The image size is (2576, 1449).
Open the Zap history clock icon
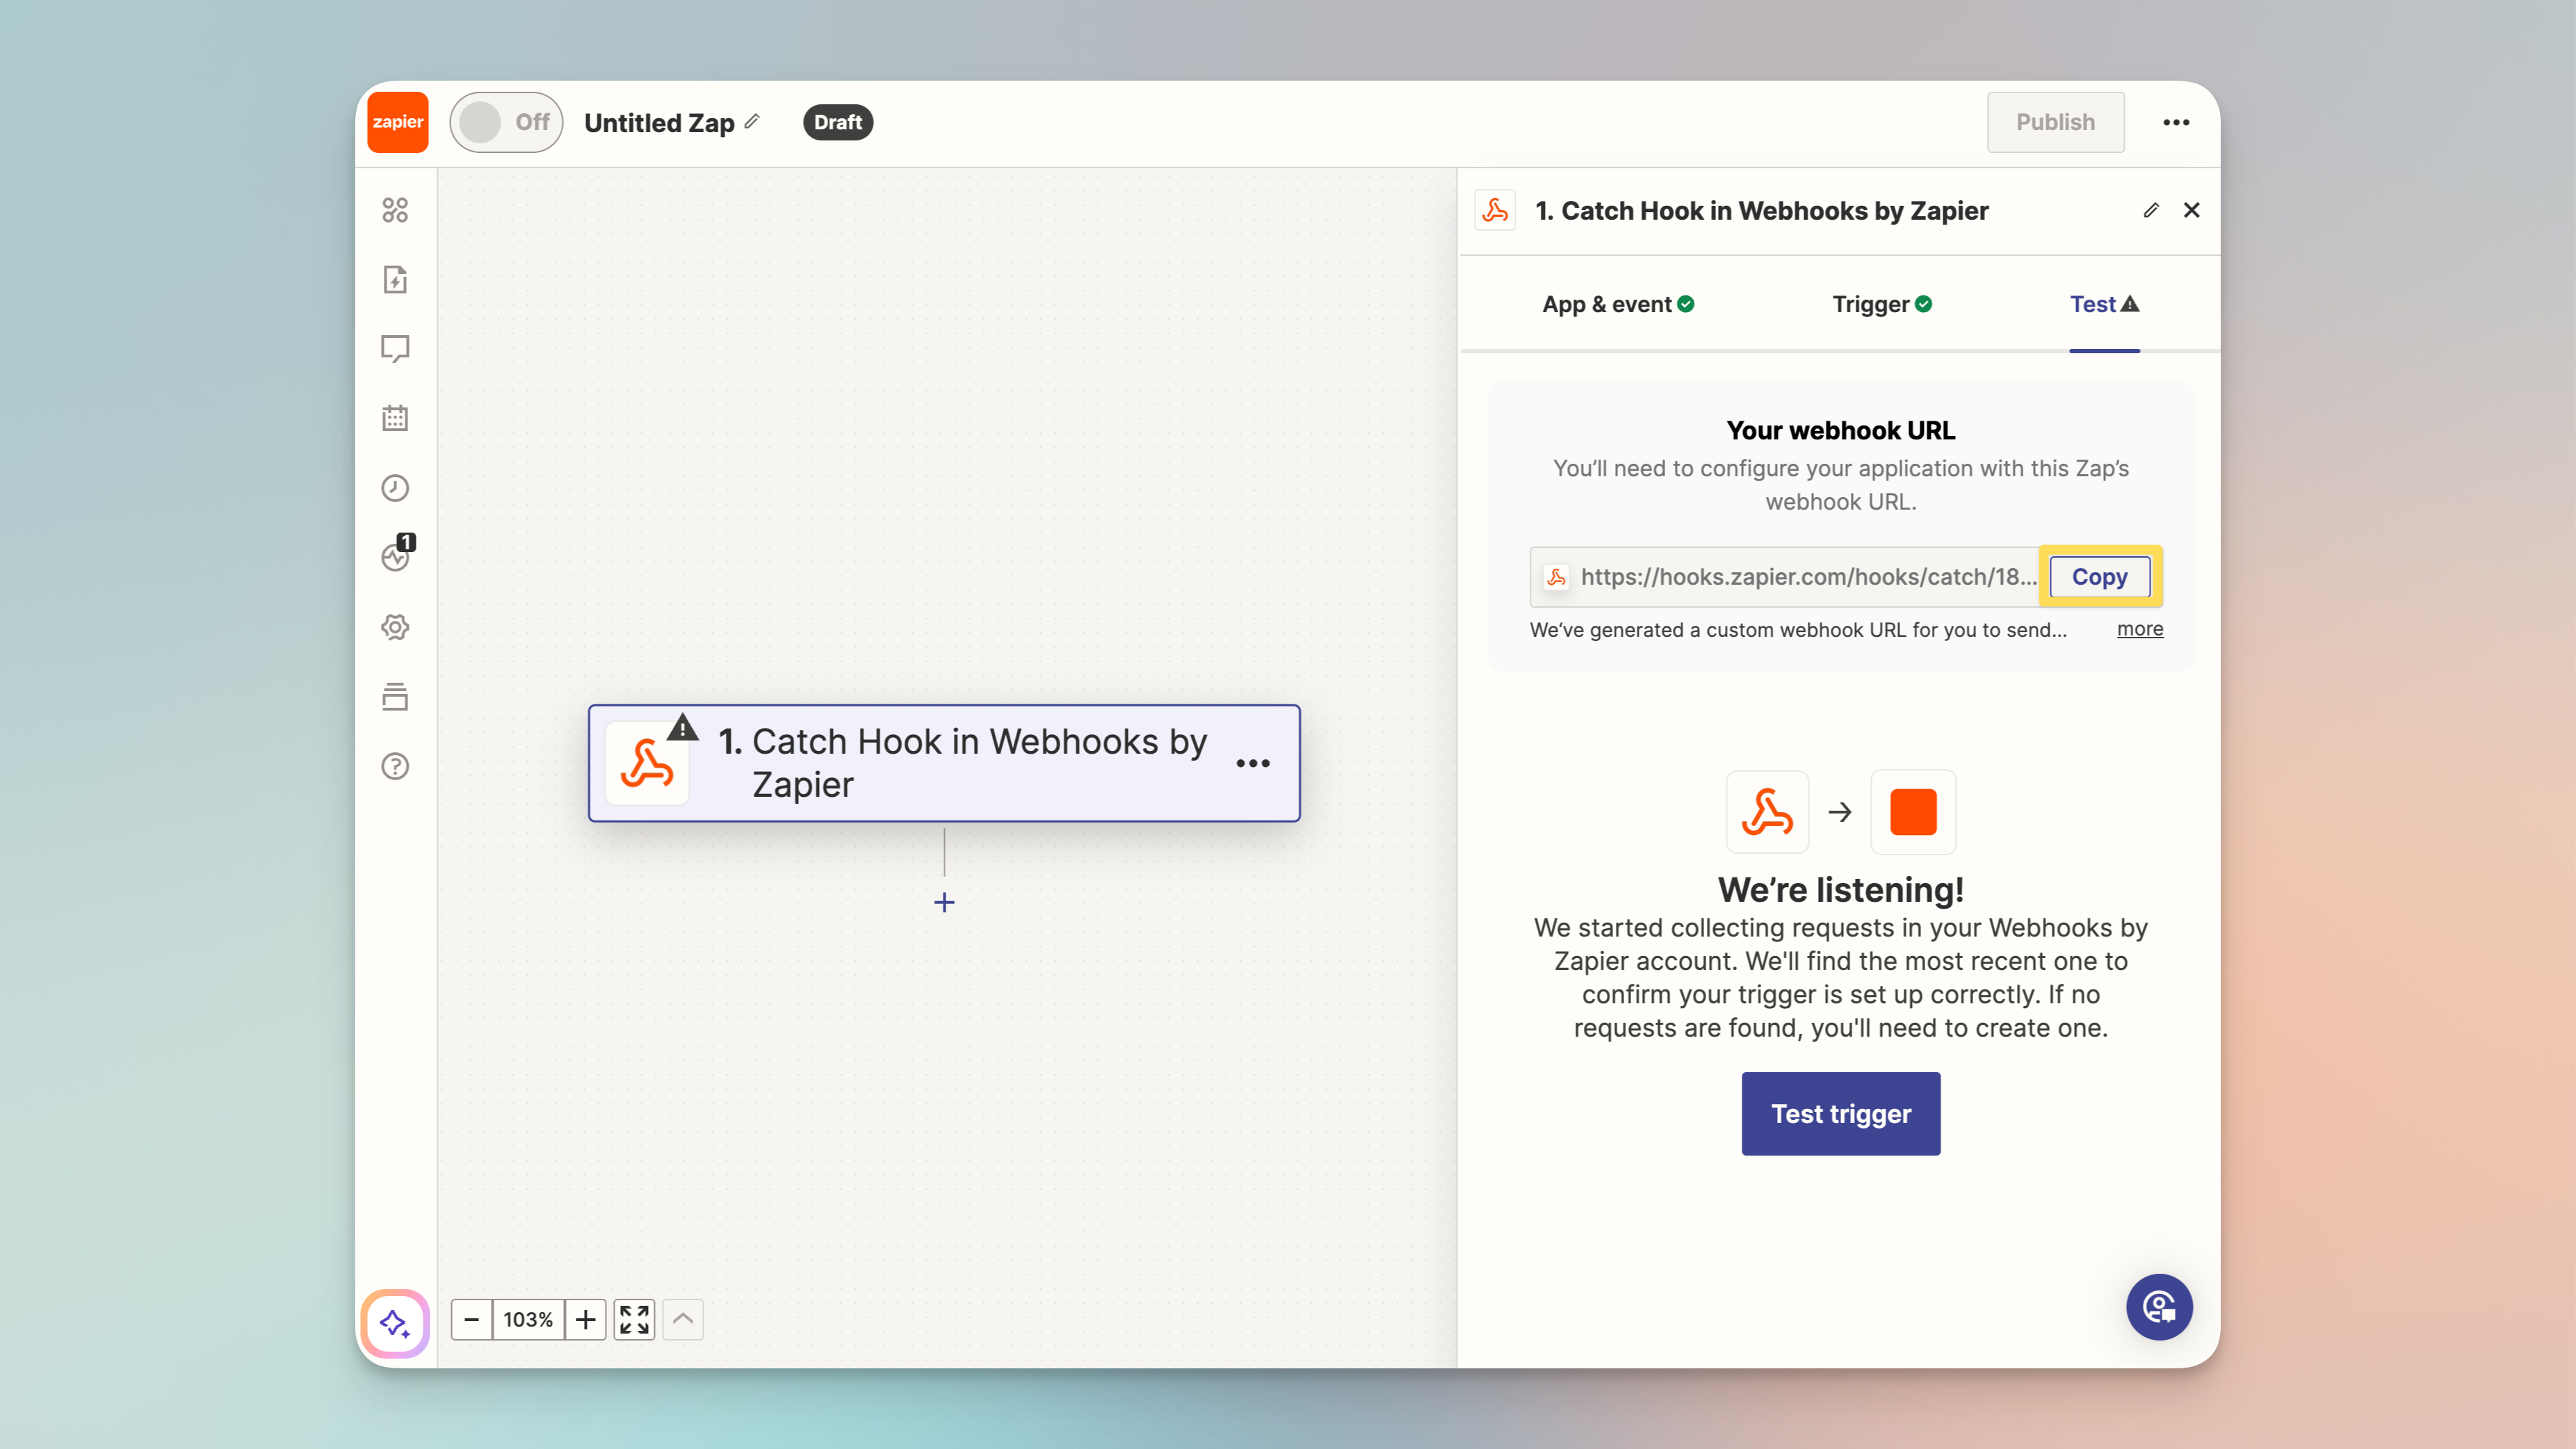395,488
